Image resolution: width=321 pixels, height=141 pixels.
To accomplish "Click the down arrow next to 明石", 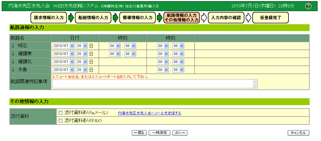I will coord(13,46).
